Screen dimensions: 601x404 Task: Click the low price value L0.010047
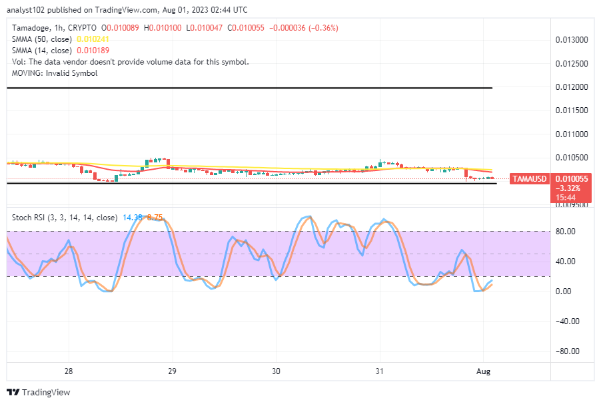click(x=204, y=28)
